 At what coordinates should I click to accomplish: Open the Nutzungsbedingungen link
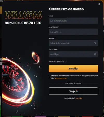click(61, 78)
